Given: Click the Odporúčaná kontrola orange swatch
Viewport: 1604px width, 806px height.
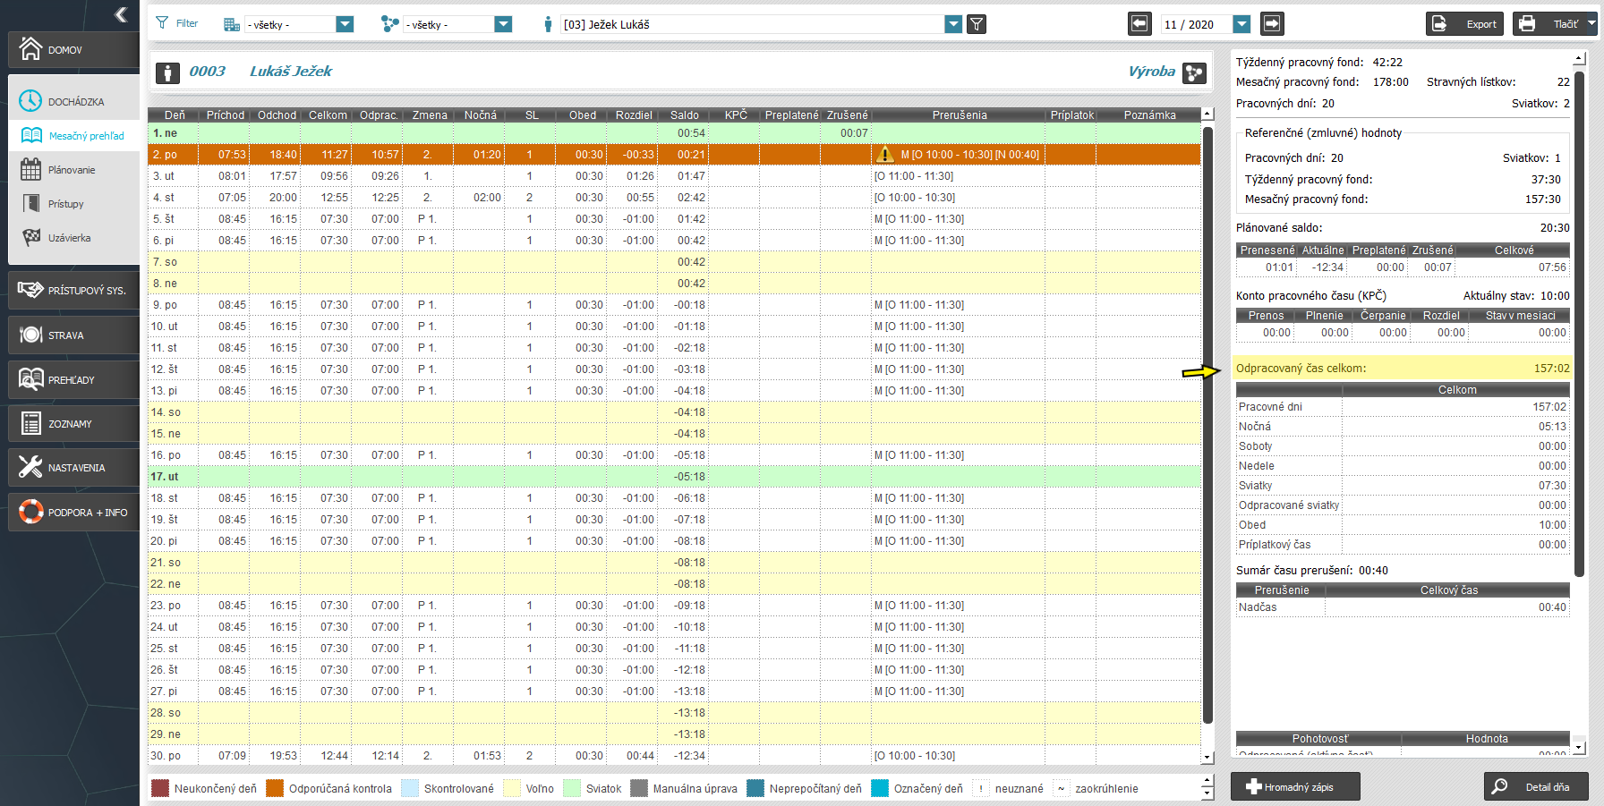Looking at the screenshot, I should [275, 788].
